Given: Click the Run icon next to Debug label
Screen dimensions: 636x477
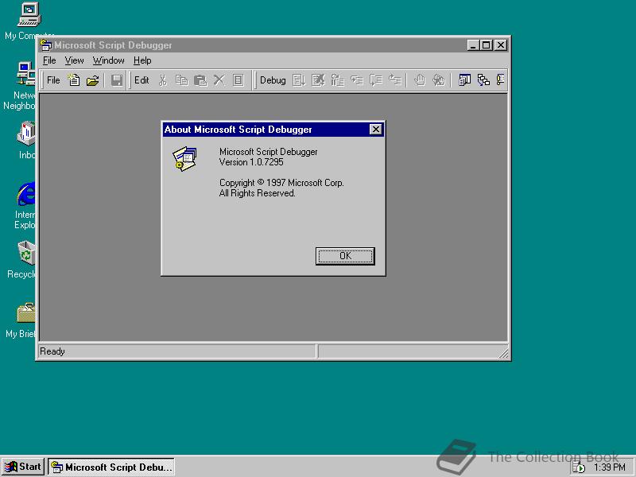Looking at the screenshot, I should coord(299,80).
